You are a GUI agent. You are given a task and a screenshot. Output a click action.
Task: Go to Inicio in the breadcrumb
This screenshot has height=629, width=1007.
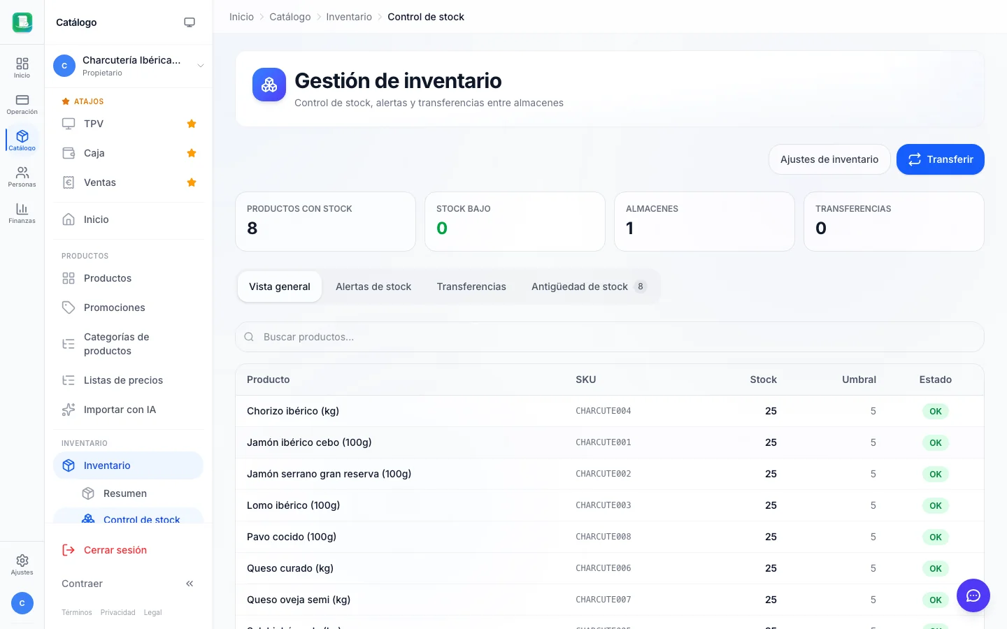click(241, 17)
